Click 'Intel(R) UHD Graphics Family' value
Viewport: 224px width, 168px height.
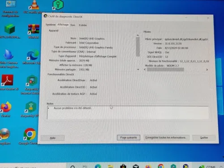coord(96,47)
